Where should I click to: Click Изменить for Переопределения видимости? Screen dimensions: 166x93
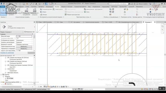click(24, 47)
